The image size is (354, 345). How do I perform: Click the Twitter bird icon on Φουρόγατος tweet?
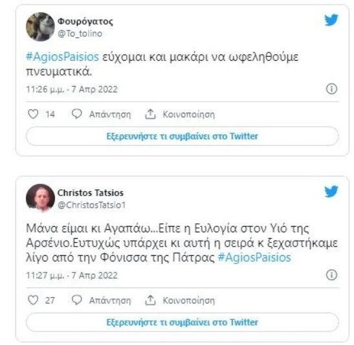pyautogui.click(x=331, y=20)
